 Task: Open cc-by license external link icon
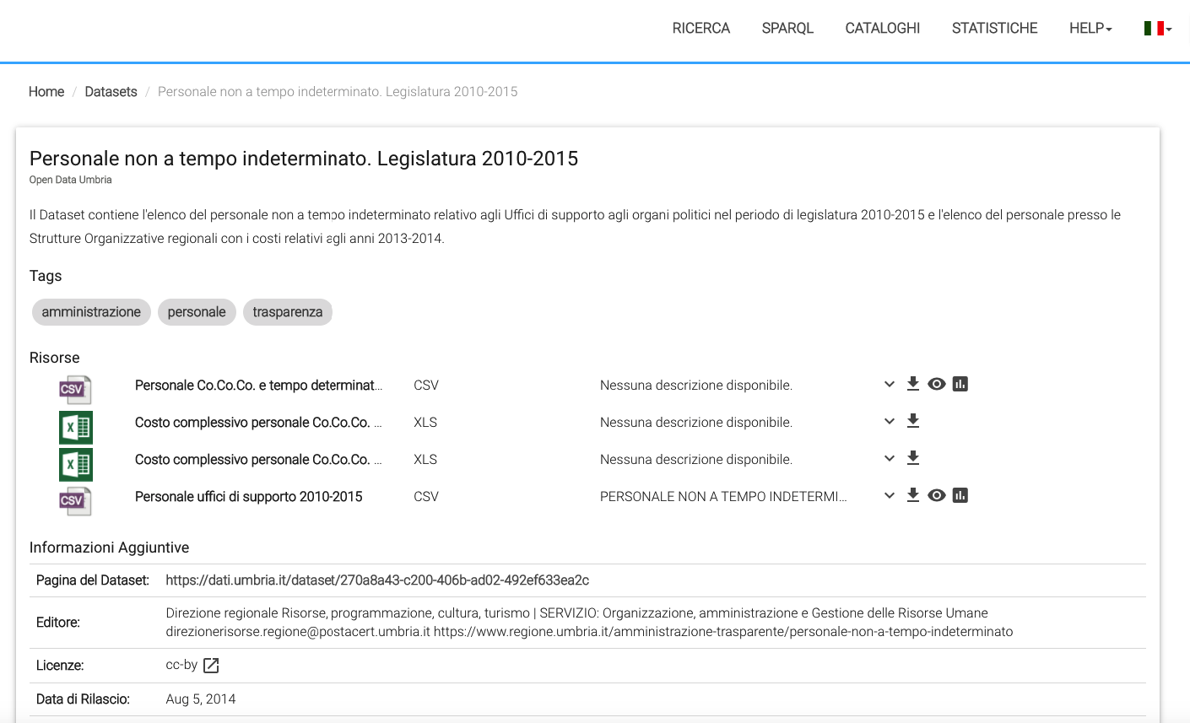[x=211, y=666]
